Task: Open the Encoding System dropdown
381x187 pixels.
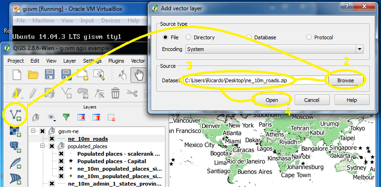Action: point(274,49)
